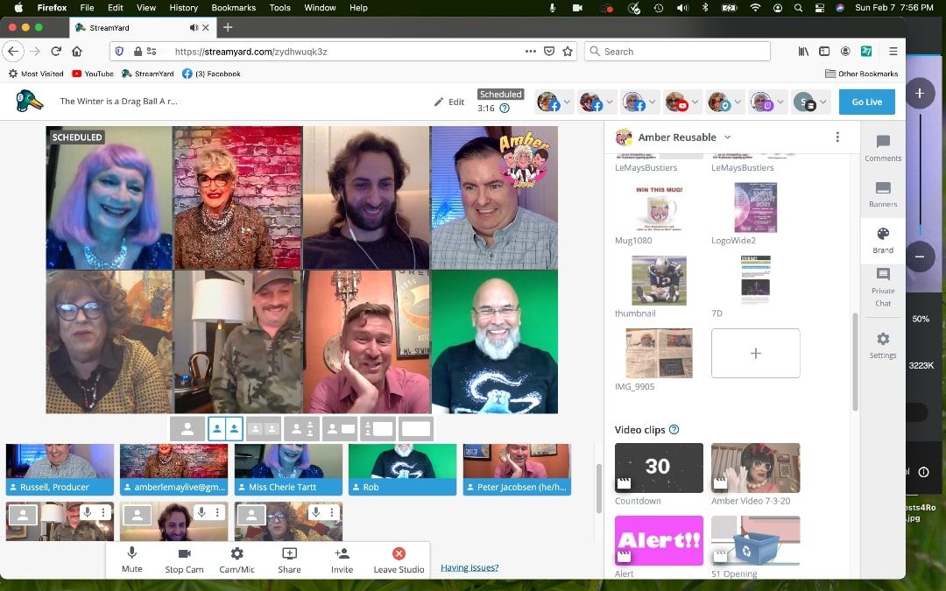The width and height of the screenshot is (946, 591).
Task: Open the Settings panel in the sidebar
Action: tap(883, 344)
